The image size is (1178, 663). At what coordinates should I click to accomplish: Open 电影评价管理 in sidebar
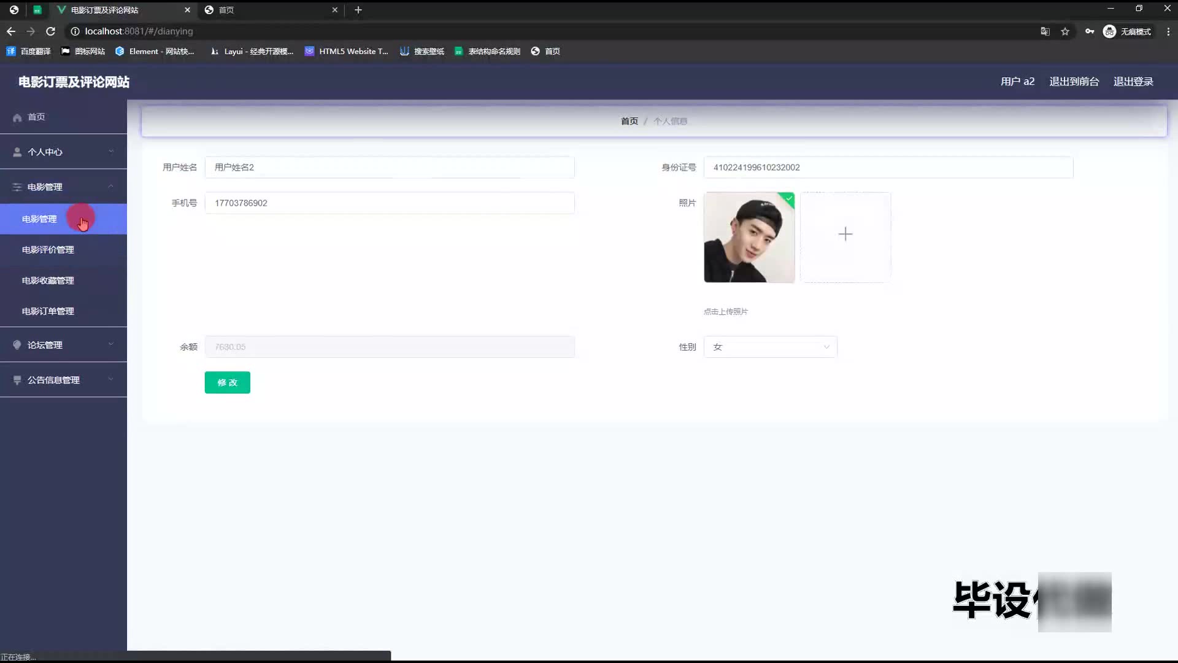pyautogui.click(x=63, y=250)
